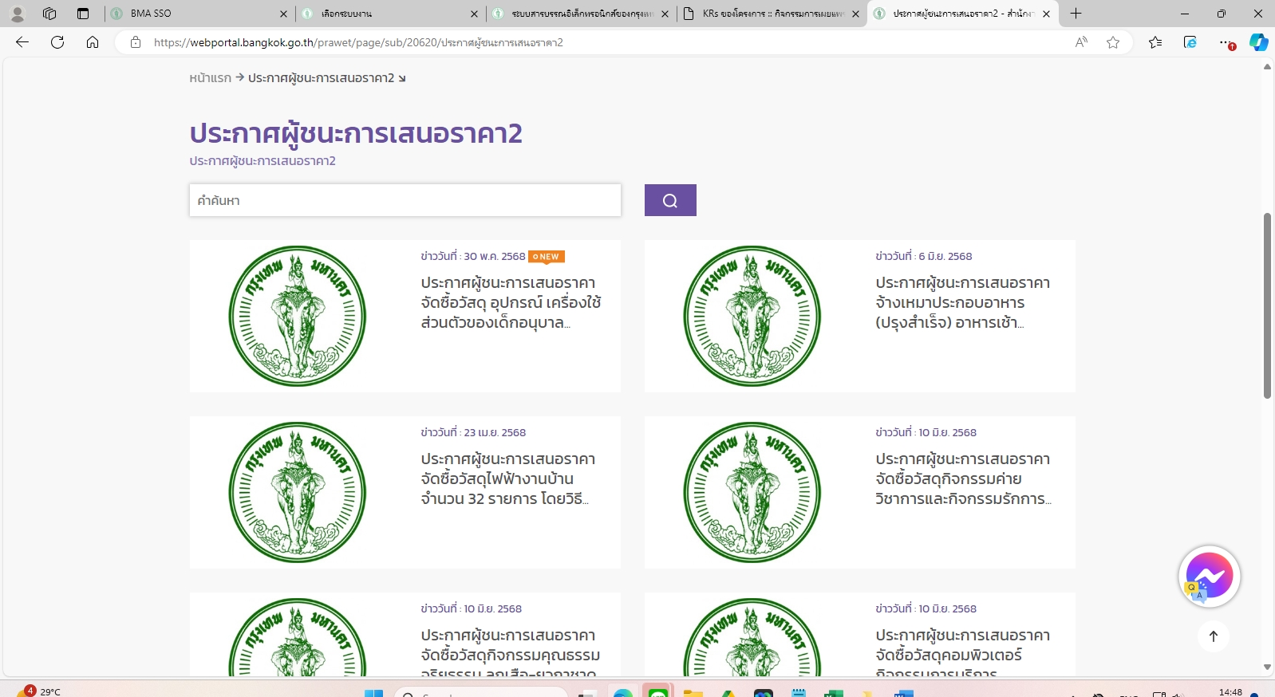The image size is (1275, 697).
Task: Click thumbnail of 30 พ.ค. 2568 announcement
Action: (x=298, y=316)
